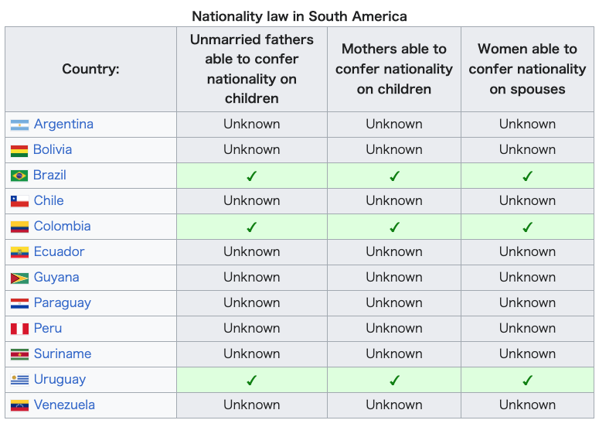Click the Colombia flag icon
This screenshot has width=599, height=427.
coord(19,227)
